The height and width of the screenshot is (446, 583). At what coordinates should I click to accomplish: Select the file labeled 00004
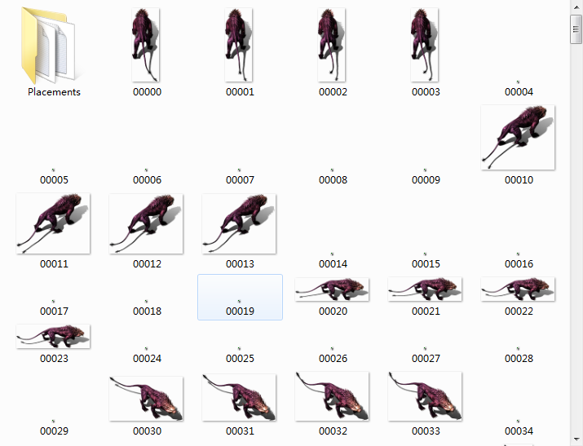pyautogui.click(x=519, y=92)
